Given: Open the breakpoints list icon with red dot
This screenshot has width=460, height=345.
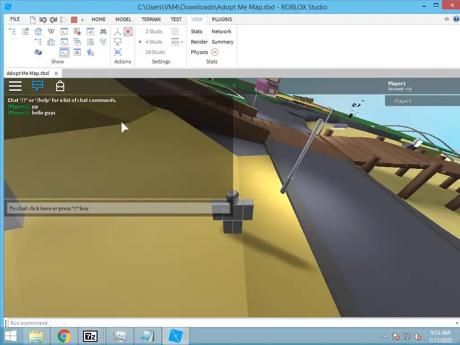Looking at the screenshot, I should pos(77,31).
